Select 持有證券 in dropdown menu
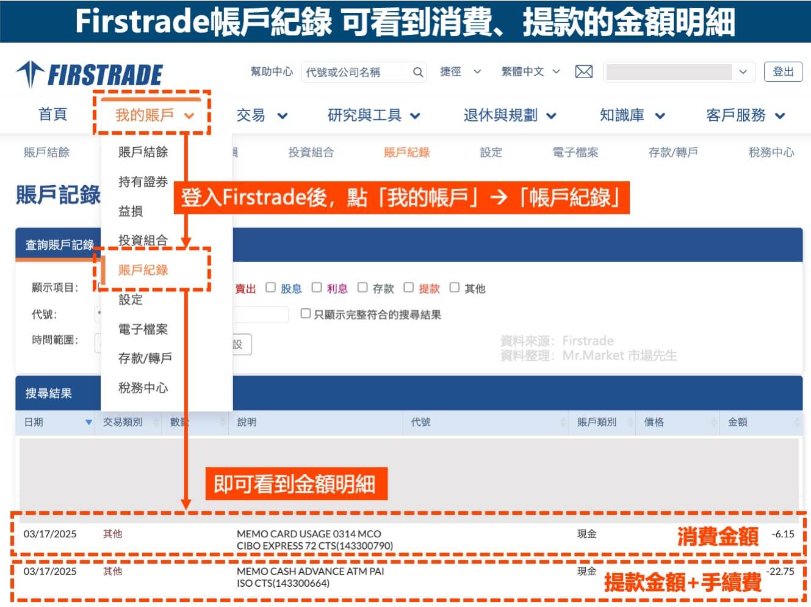The width and height of the screenshot is (811, 607). coord(143,182)
